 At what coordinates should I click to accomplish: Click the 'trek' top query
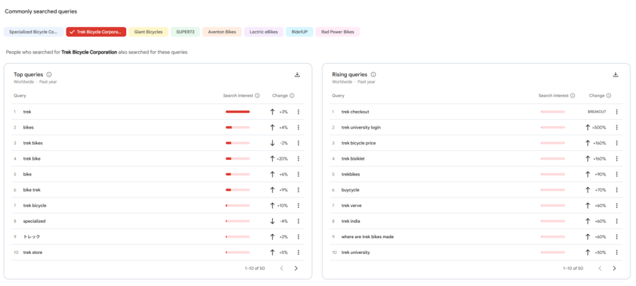[27, 112]
